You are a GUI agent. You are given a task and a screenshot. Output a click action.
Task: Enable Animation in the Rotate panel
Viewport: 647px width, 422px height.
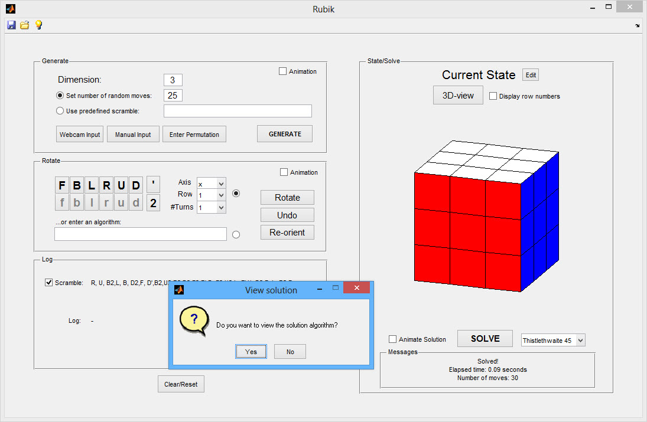click(x=284, y=172)
